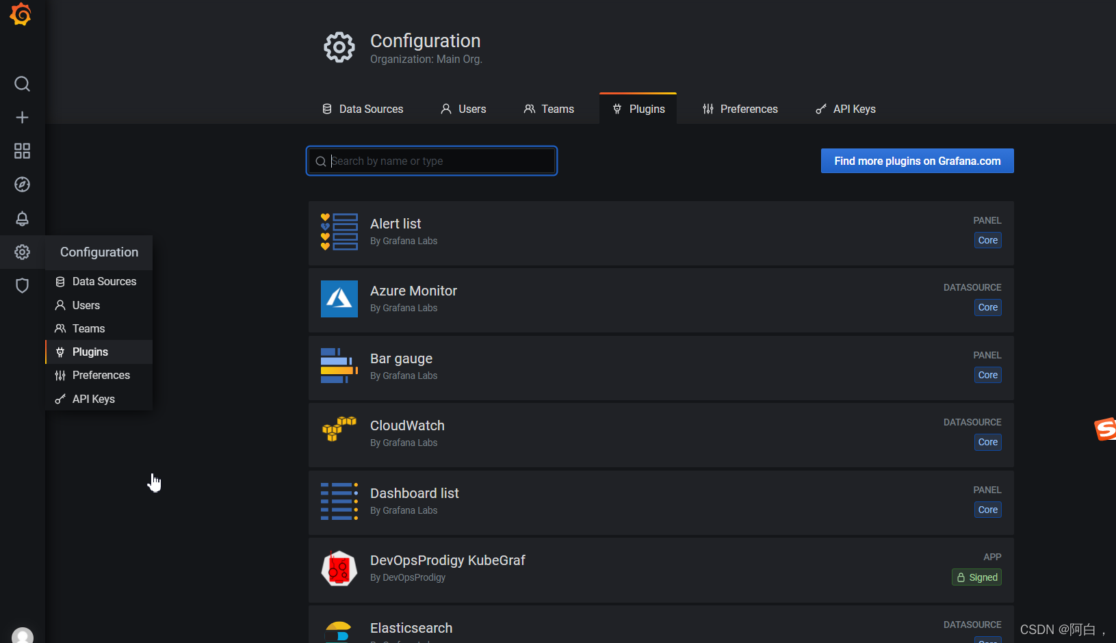This screenshot has height=643, width=1116.
Task: Click the PANEL label on Alert list
Action: tap(987, 220)
